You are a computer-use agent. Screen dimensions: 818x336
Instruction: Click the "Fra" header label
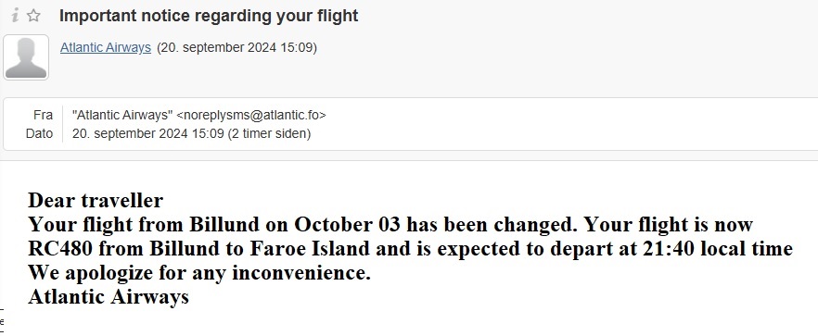[x=44, y=115]
